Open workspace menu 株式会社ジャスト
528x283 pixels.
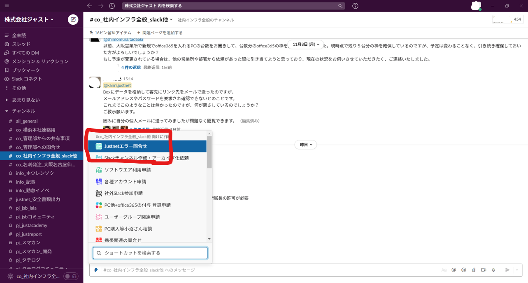[29, 19]
